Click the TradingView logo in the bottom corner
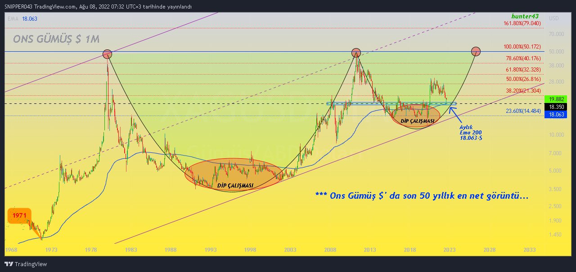The image size is (576, 272). coord(26,264)
